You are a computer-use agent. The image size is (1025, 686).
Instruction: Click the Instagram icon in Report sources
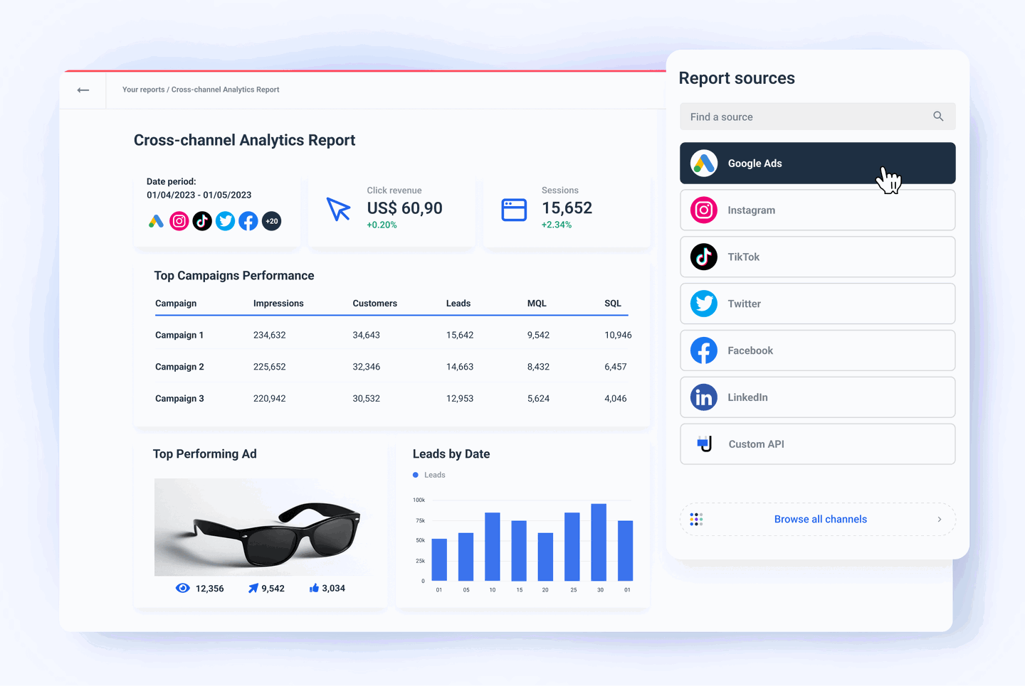tap(703, 210)
